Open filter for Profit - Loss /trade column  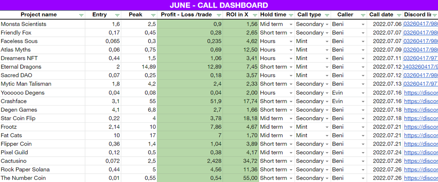click(x=219, y=15)
